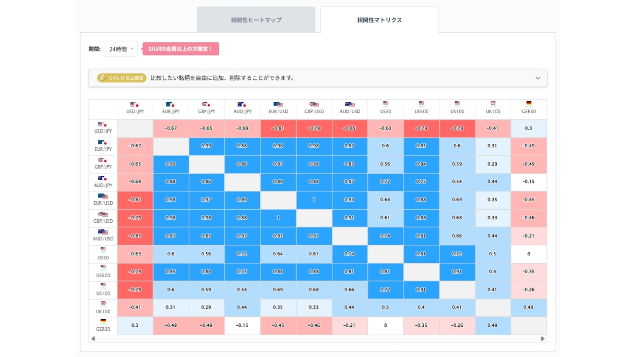The height and width of the screenshot is (357, 636).
Task: Select the 0.5 cell in US30 row, UK100 column
Action: click(493, 254)
